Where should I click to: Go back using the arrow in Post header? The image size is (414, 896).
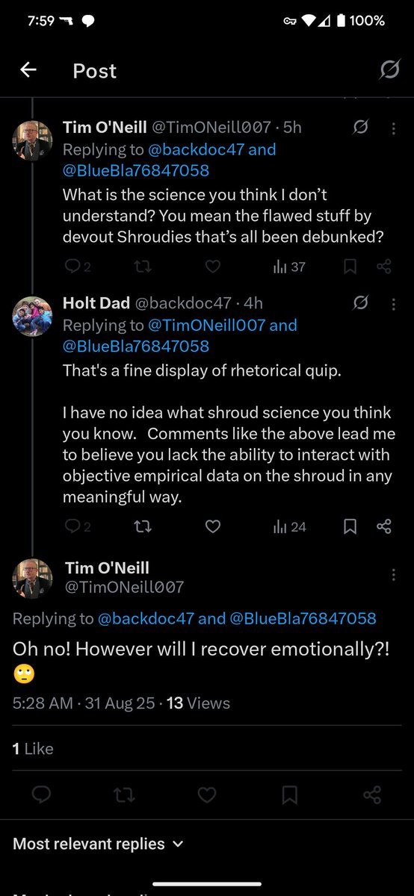pos(28,70)
